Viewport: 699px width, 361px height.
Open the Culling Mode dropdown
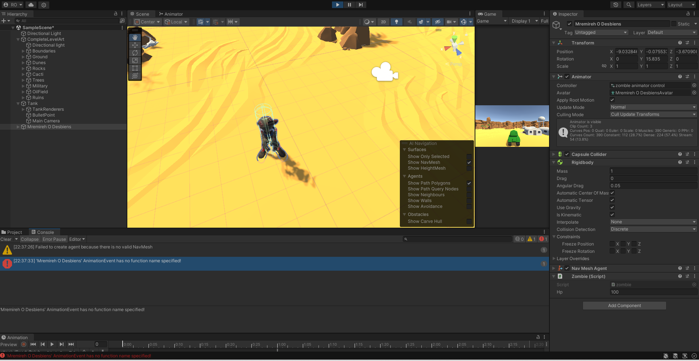pos(653,114)
